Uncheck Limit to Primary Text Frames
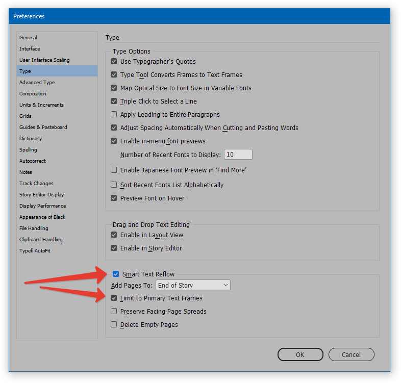This screenshot has width=401, height=383. tap(114, 298)
